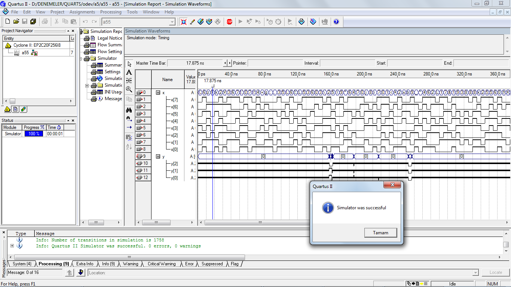Select the arrow Selection tool in waveform toolbar

129,64
